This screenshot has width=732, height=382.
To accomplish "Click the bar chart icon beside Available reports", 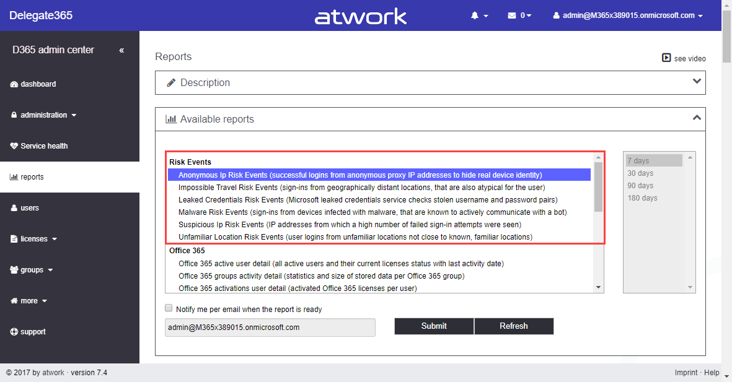I will (171, 119).
